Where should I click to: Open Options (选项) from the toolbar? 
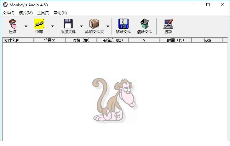pos(168,24)
